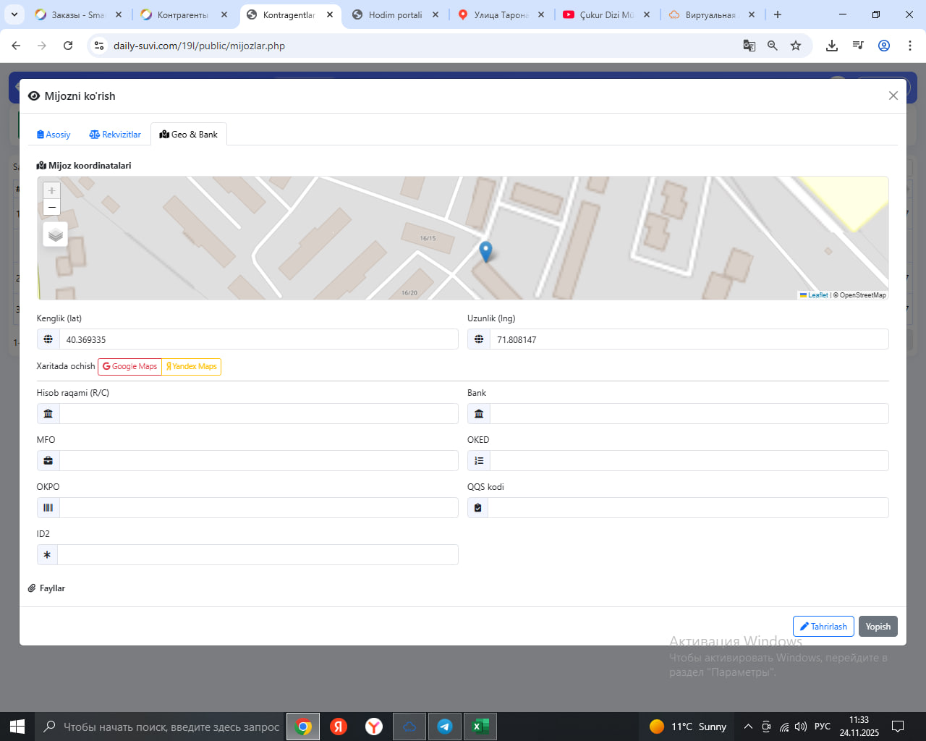The width and height of the screenshot is (926, 741).
Task: Click the Uzunlik (lng) field
Action: [x=688, y=339]
